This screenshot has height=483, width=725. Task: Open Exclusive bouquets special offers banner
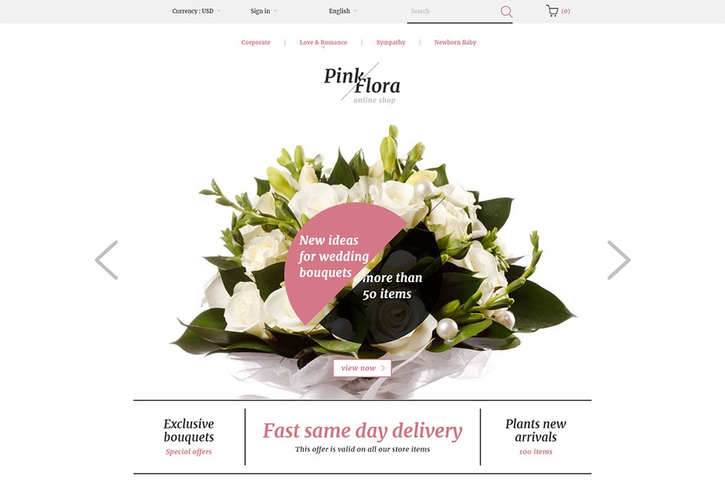click(188, 437)
